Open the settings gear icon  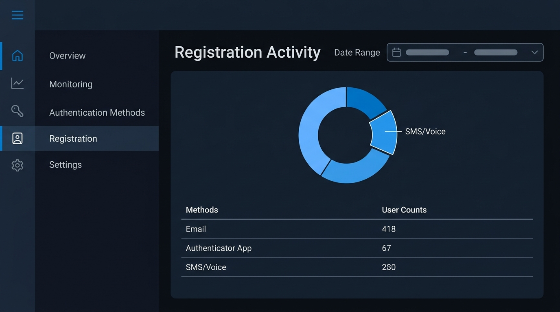[x=17, y=165]
